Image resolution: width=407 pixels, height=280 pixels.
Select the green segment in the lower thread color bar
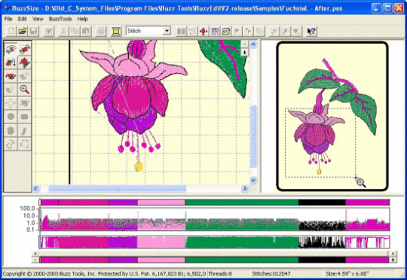click(x=242, y=260)
